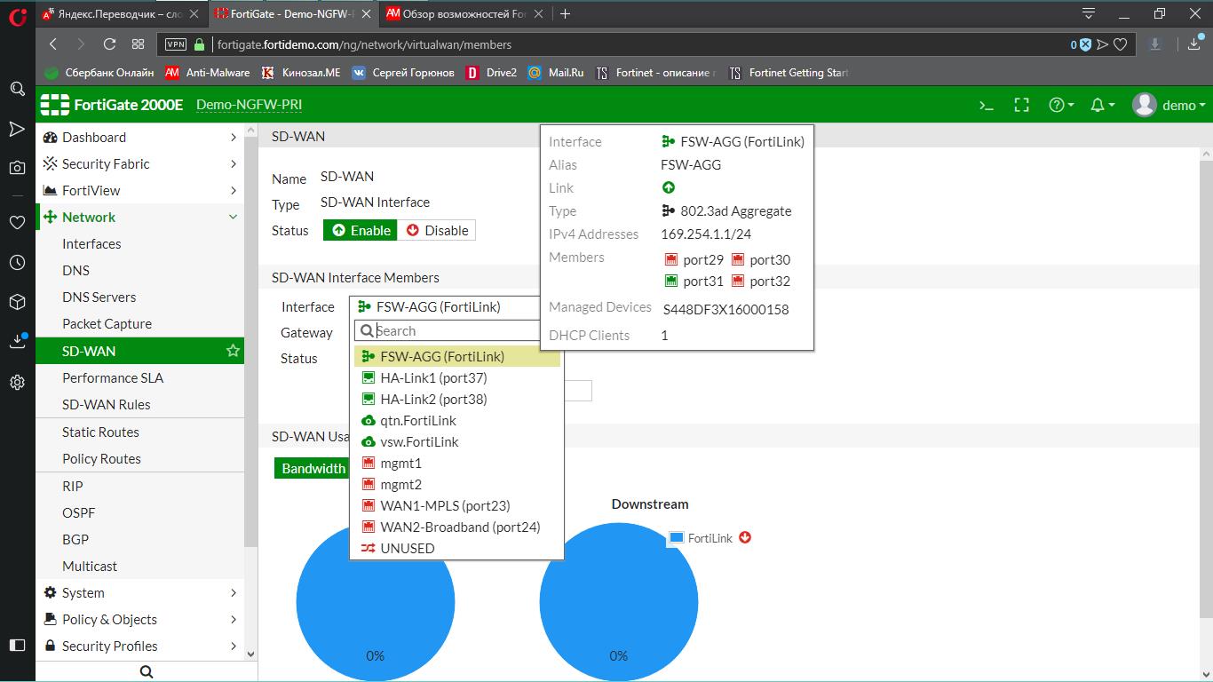Open Opera snapshot camera icon
The width and height of the screenshot is (1213, 682).
tap(17, 167)
